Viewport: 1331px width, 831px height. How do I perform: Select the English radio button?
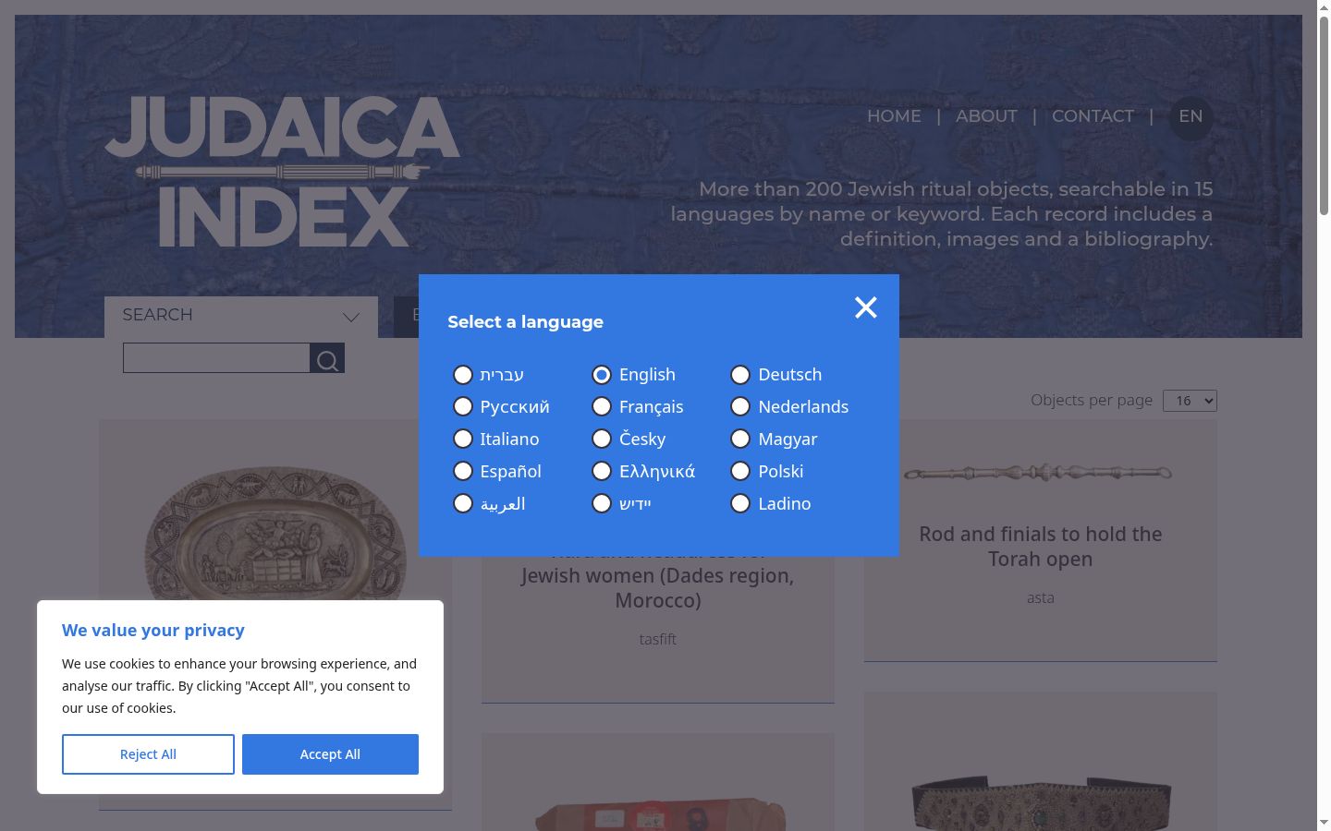click(602, 375)
